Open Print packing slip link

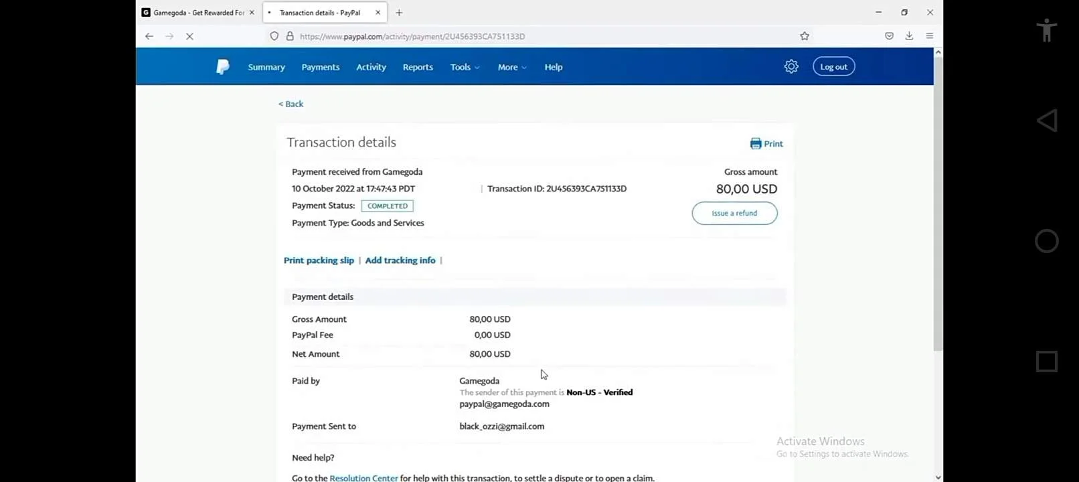click(x=319, y=260)
